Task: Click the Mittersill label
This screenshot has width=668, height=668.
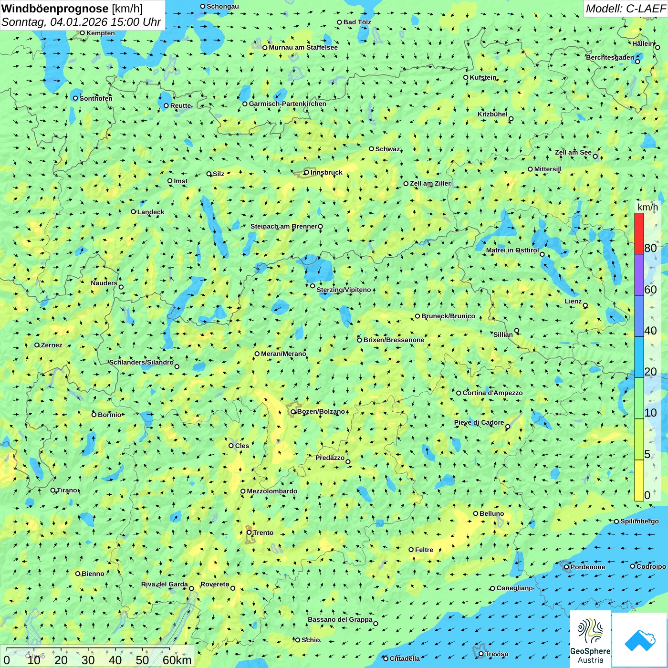Action: (548, 169)
